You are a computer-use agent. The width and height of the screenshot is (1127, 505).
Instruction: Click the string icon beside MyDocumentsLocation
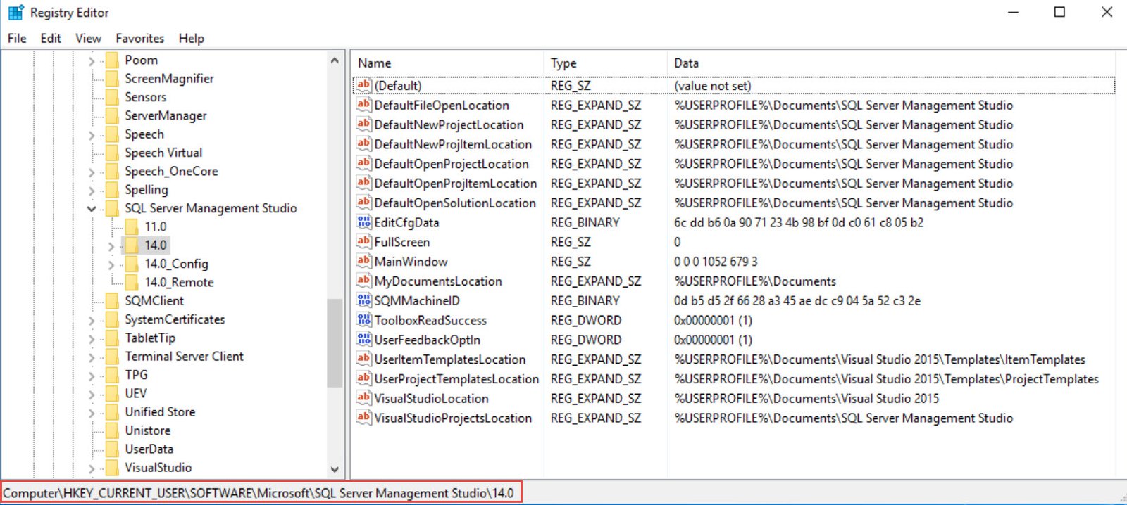[363, 281]
